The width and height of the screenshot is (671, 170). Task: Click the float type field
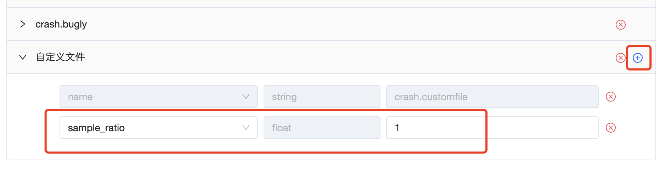(x=322, y=128)
